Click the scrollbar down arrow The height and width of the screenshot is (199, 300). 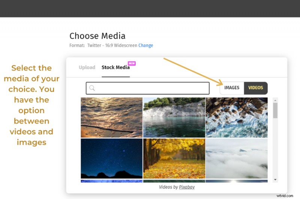(x=275, y=180)
